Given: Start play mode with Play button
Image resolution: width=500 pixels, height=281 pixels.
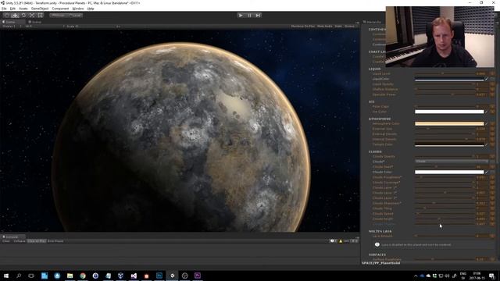Looking at the screenshot, I should (241, 16).
